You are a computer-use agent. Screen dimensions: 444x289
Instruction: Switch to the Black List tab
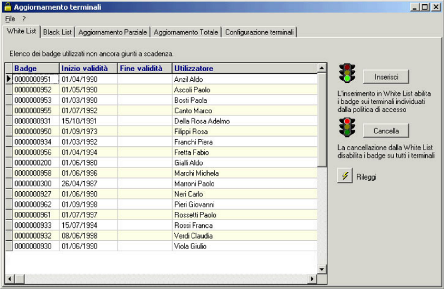click(57, 32)
